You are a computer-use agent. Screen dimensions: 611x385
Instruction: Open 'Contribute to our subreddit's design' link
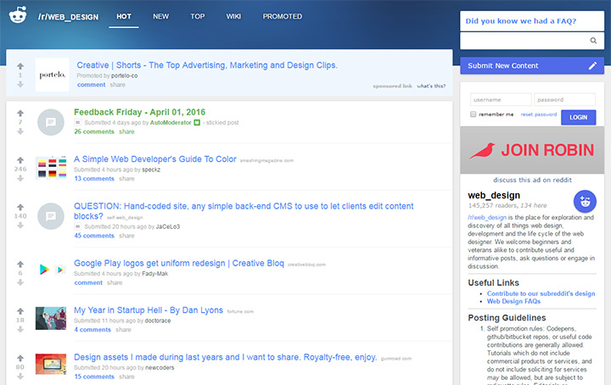[x=541, y=293]
